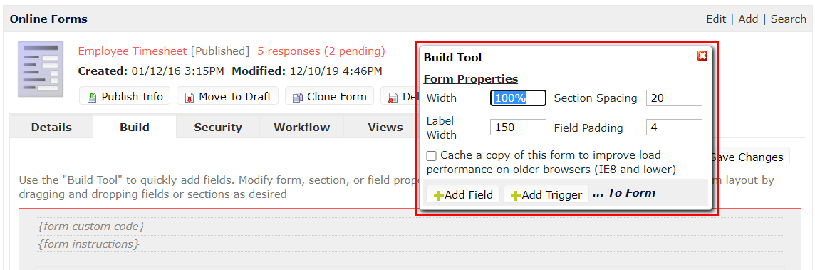View the 5 responses link

[321, 51]
